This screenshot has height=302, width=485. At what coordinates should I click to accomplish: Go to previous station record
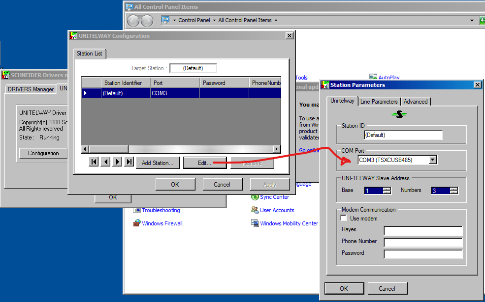(105, 163)
